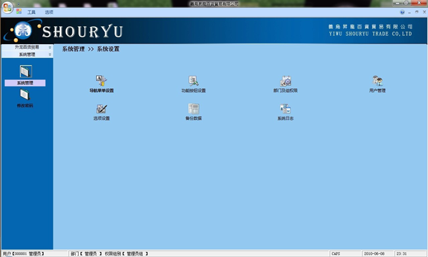The width and height of the screenshot is (428, 257).
Task: Open the 工具 menu
Action: point(32,12)
